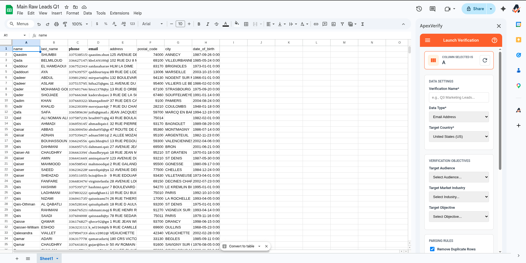526x263 pixels.
Task: Open the fill color picker
Action: (237, 24)
